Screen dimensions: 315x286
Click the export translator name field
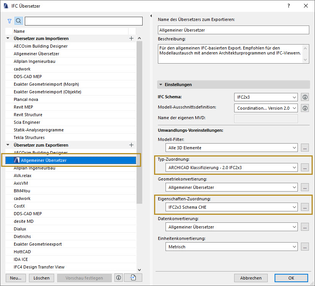pos(233,30)
